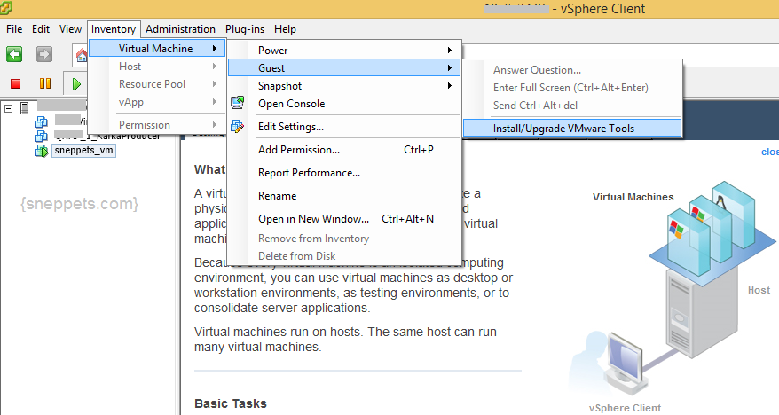
Task: Click Permission in Inventory menu
Action: click(x=157, y=125)
